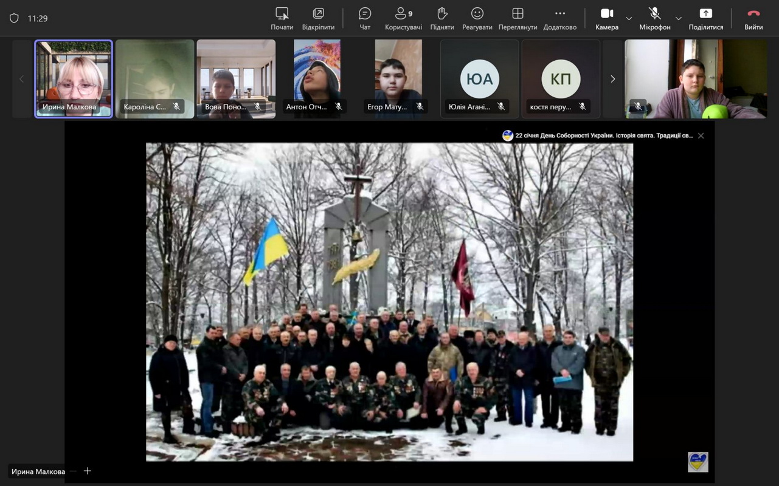The width and height of the screenshot is (779, 486).
Task: Expand camera options dropdown arrow
Action: [629, 18]
